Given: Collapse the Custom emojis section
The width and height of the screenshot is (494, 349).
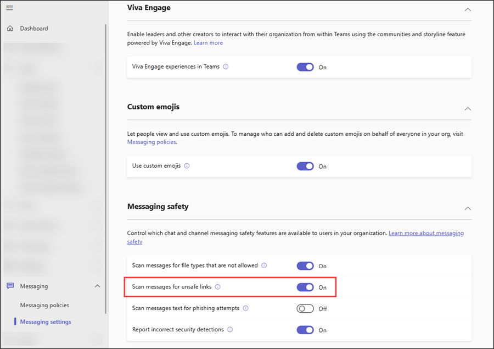Looking at the screenshot, I should 467,109.
